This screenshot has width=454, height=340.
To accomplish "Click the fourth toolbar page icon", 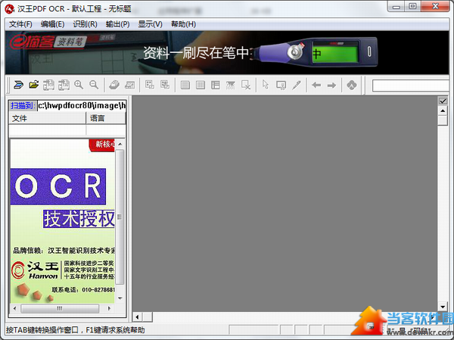I will tap(64, 85).
